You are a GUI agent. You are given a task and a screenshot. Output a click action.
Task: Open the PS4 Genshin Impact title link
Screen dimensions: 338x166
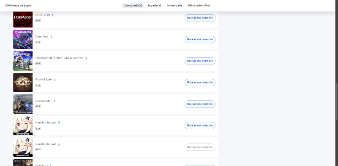46,122
